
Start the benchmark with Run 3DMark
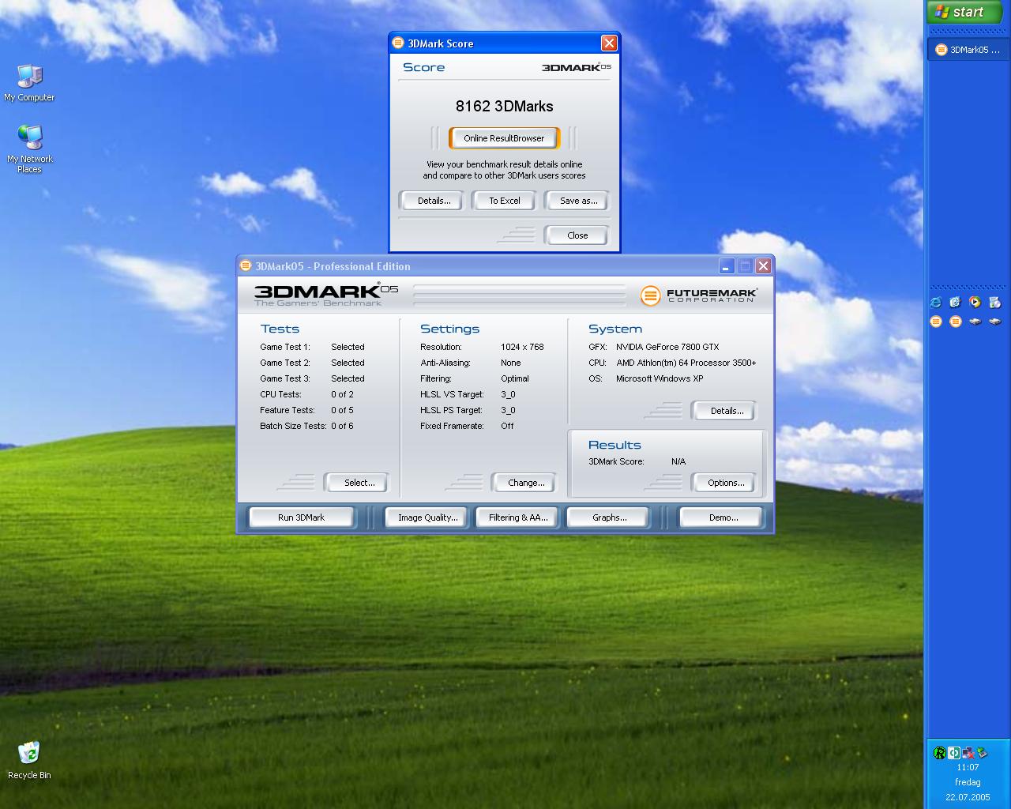[x=301, y=517]
